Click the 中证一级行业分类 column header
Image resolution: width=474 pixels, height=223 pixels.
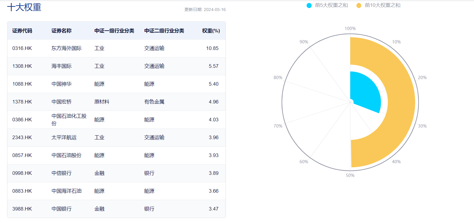[114, 31]
